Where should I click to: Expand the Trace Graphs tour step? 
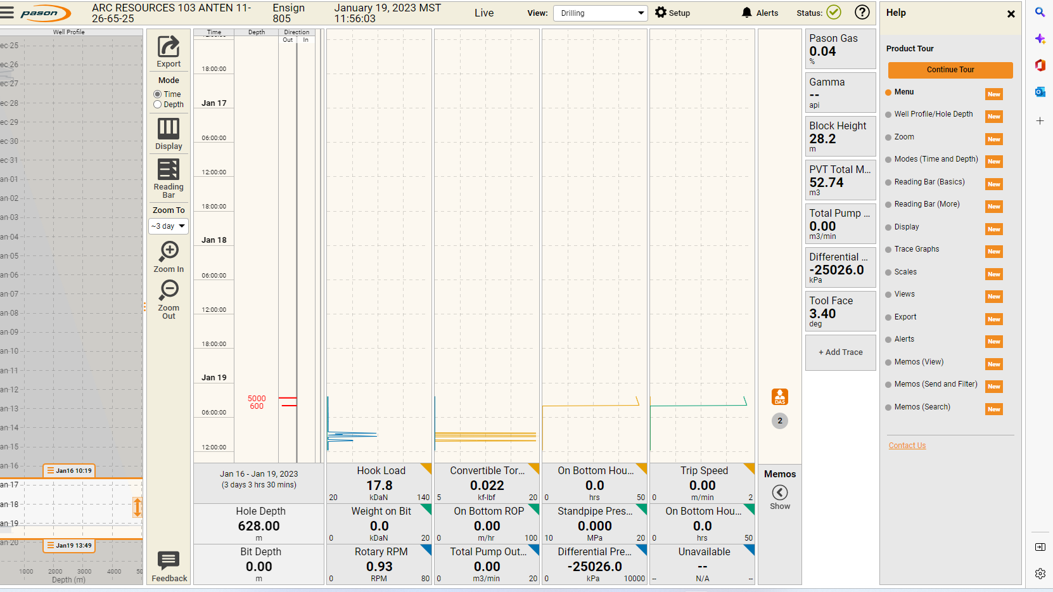pyautogui.click(x=917, y=249)
